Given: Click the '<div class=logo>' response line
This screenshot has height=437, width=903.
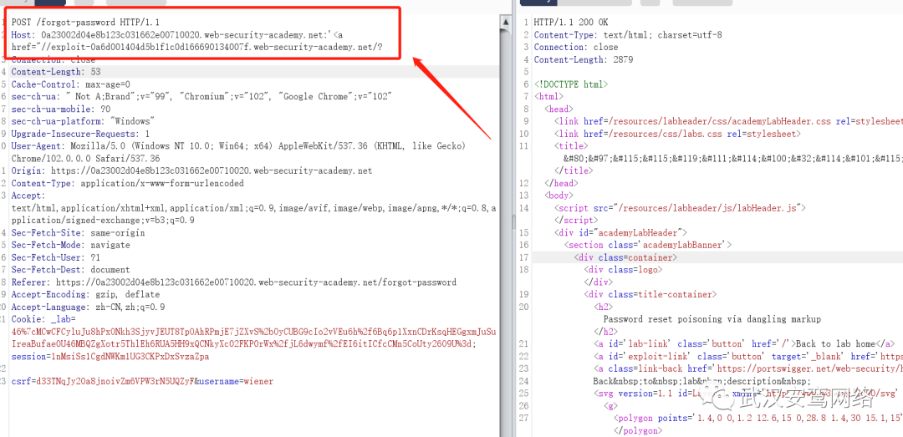Looking at the screenshot, I should click(x=623, y=270).
